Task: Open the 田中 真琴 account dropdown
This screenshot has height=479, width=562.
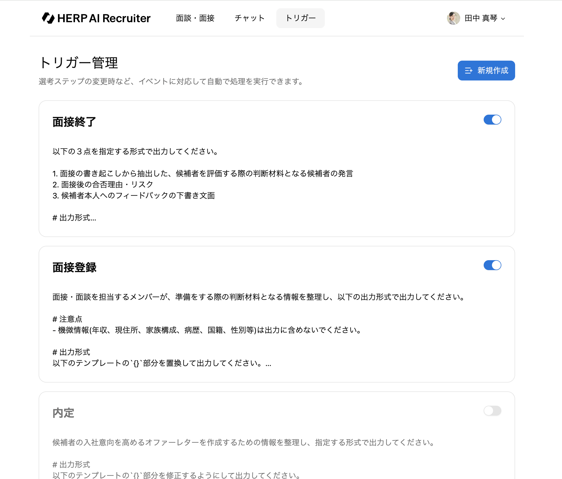Action: point(481,18)
